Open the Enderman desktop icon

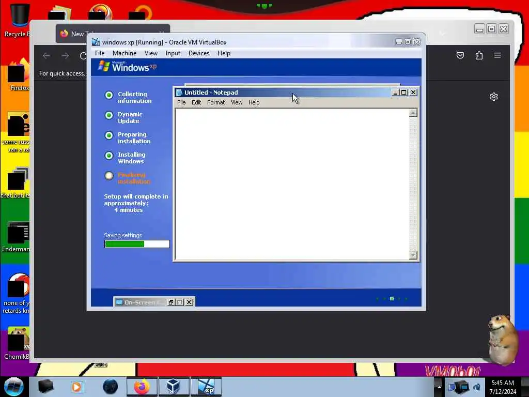(x=17, y=236)
